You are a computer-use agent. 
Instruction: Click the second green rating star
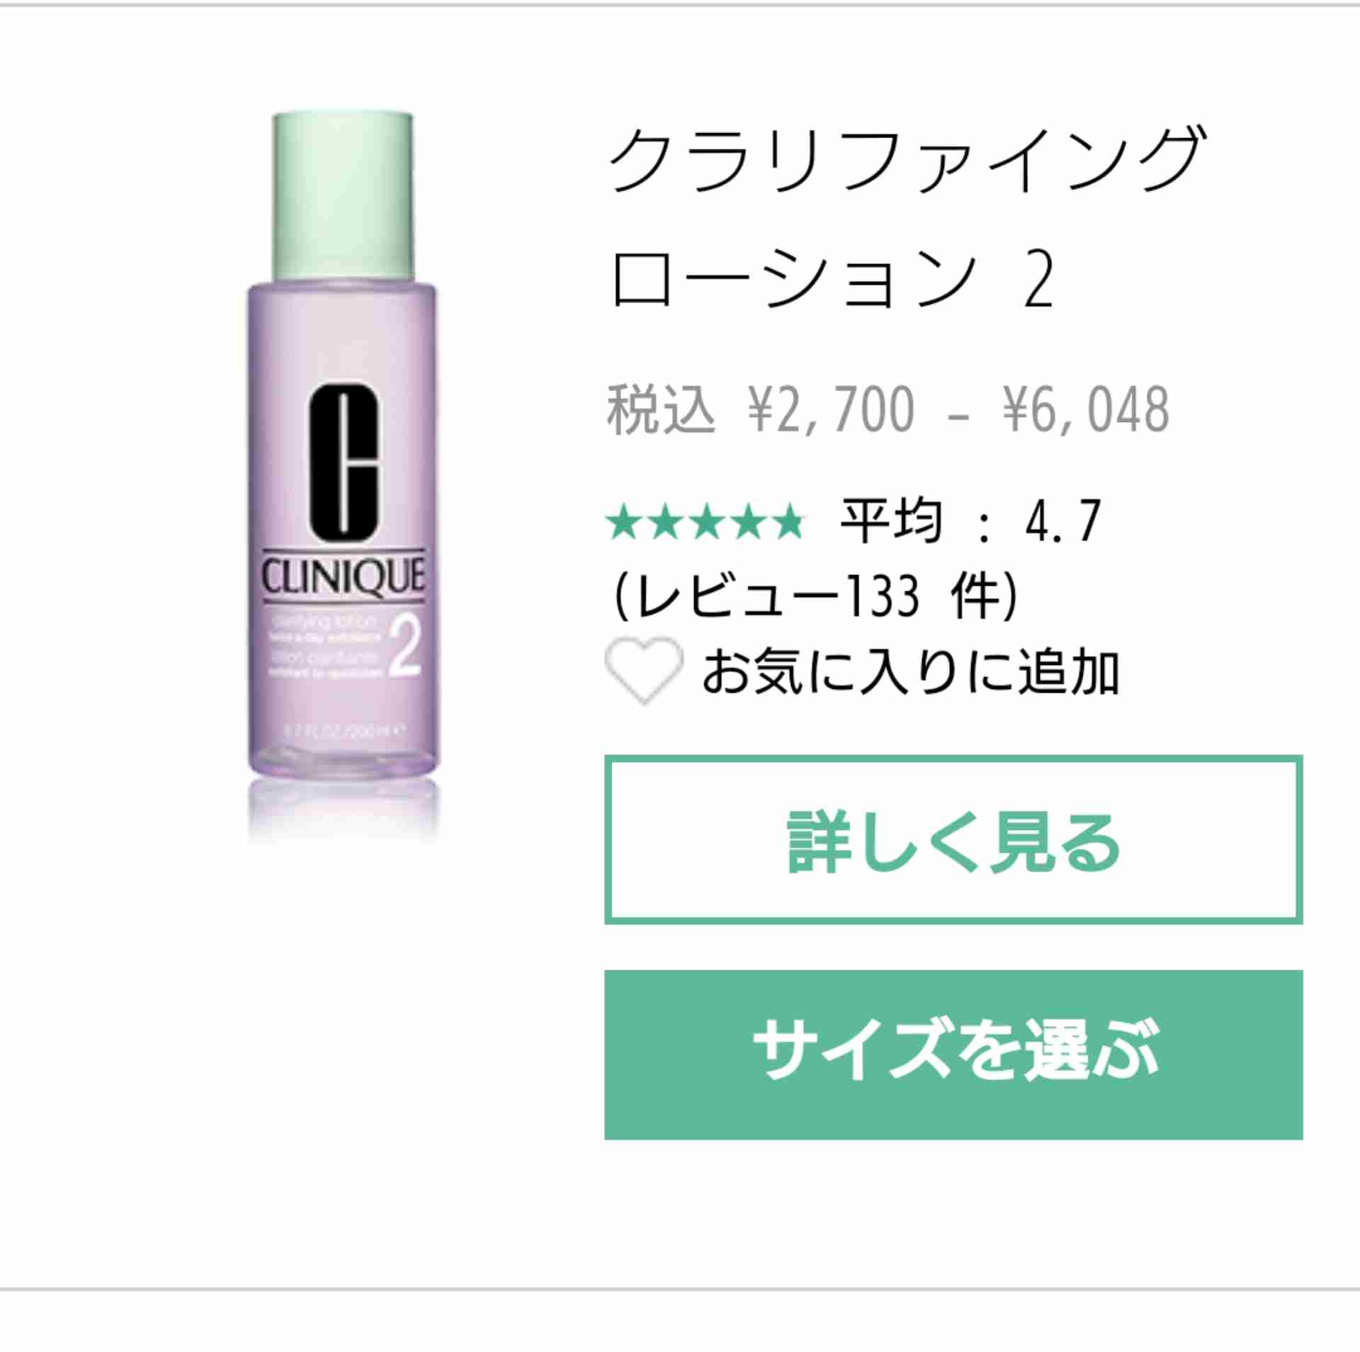[665, 522]
